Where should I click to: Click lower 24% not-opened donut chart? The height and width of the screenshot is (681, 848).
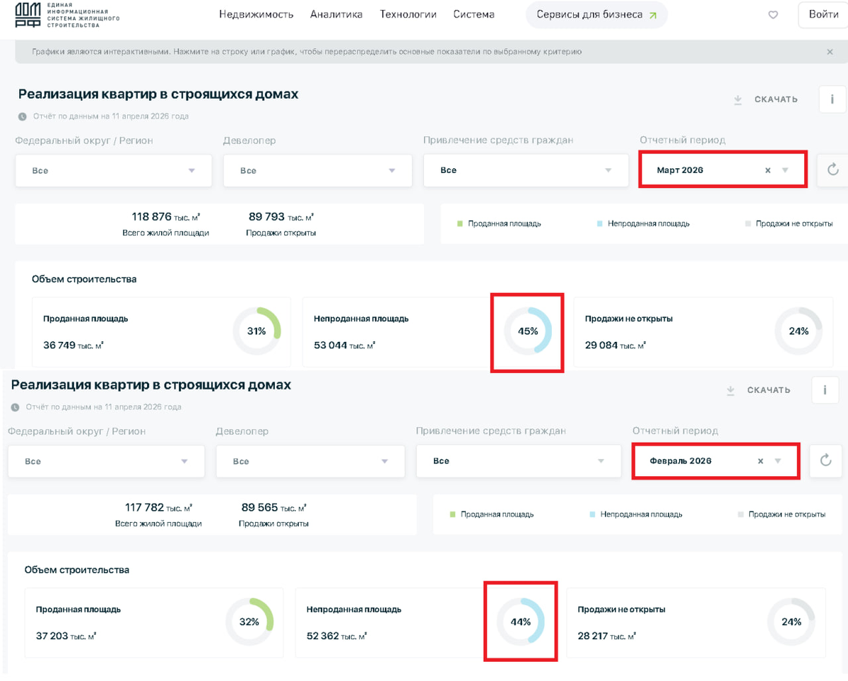tap(791, 622)
